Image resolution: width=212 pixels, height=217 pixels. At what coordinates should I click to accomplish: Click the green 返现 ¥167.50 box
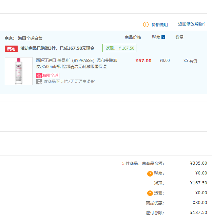point(119,48)
